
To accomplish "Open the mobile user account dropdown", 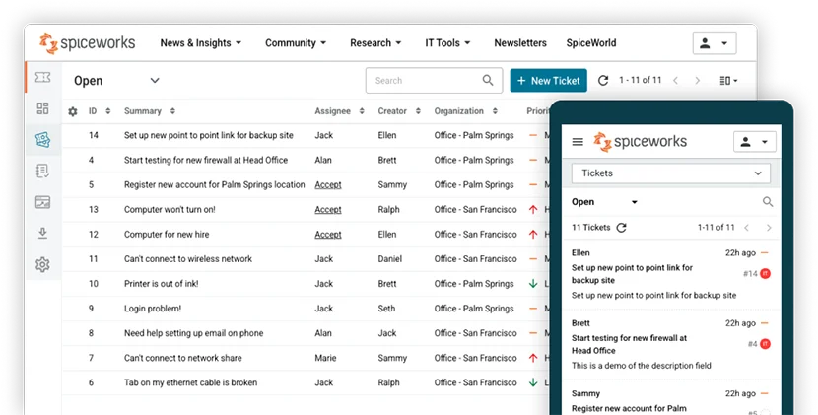I will (754, 142).
